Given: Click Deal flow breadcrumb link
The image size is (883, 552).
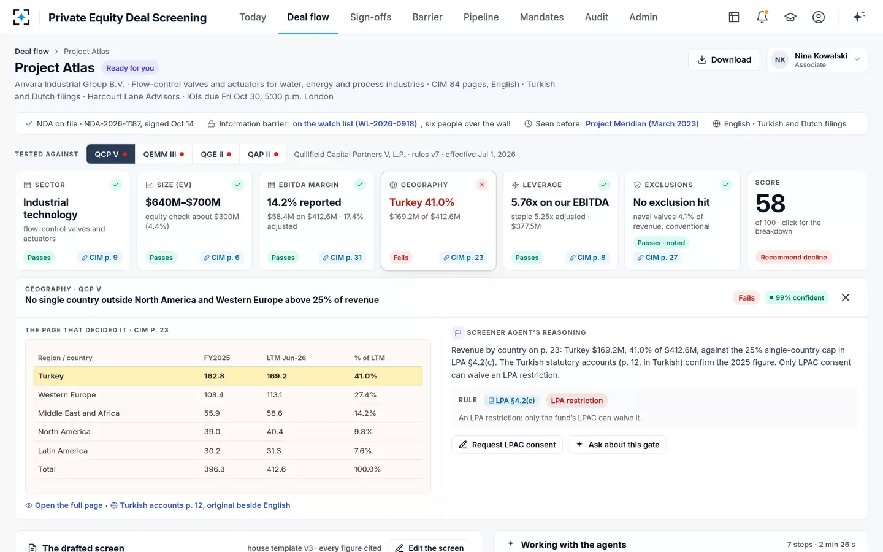Looking at the screenshot, I should click(x=32, y=52).
